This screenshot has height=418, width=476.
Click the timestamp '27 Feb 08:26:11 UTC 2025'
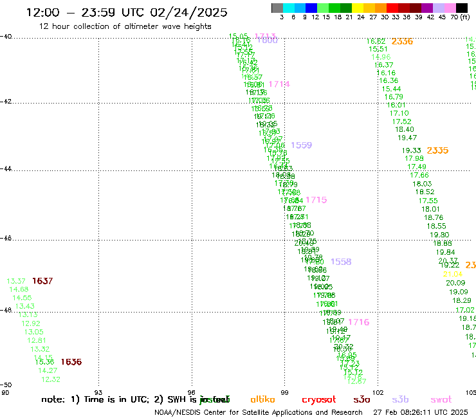click(421, 413)
